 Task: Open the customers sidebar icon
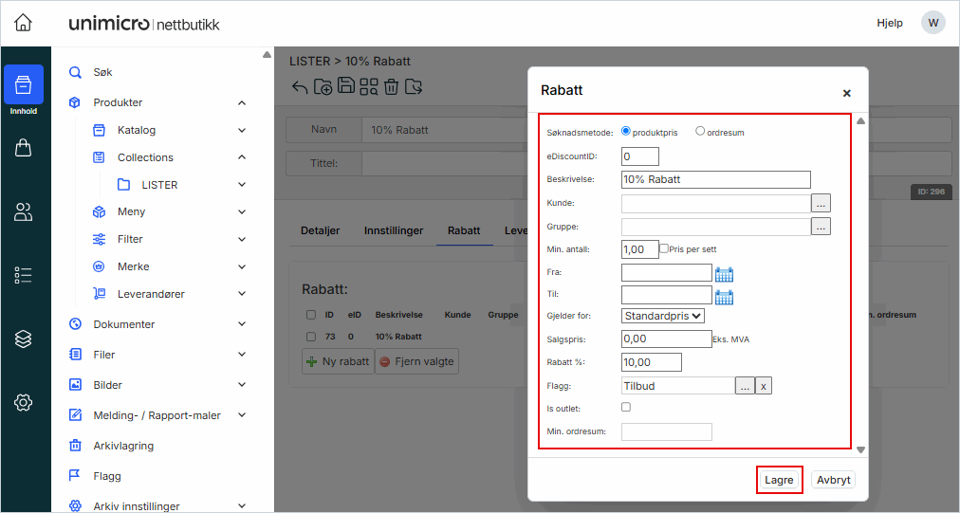pyautogui.click(x=24, y=211)
